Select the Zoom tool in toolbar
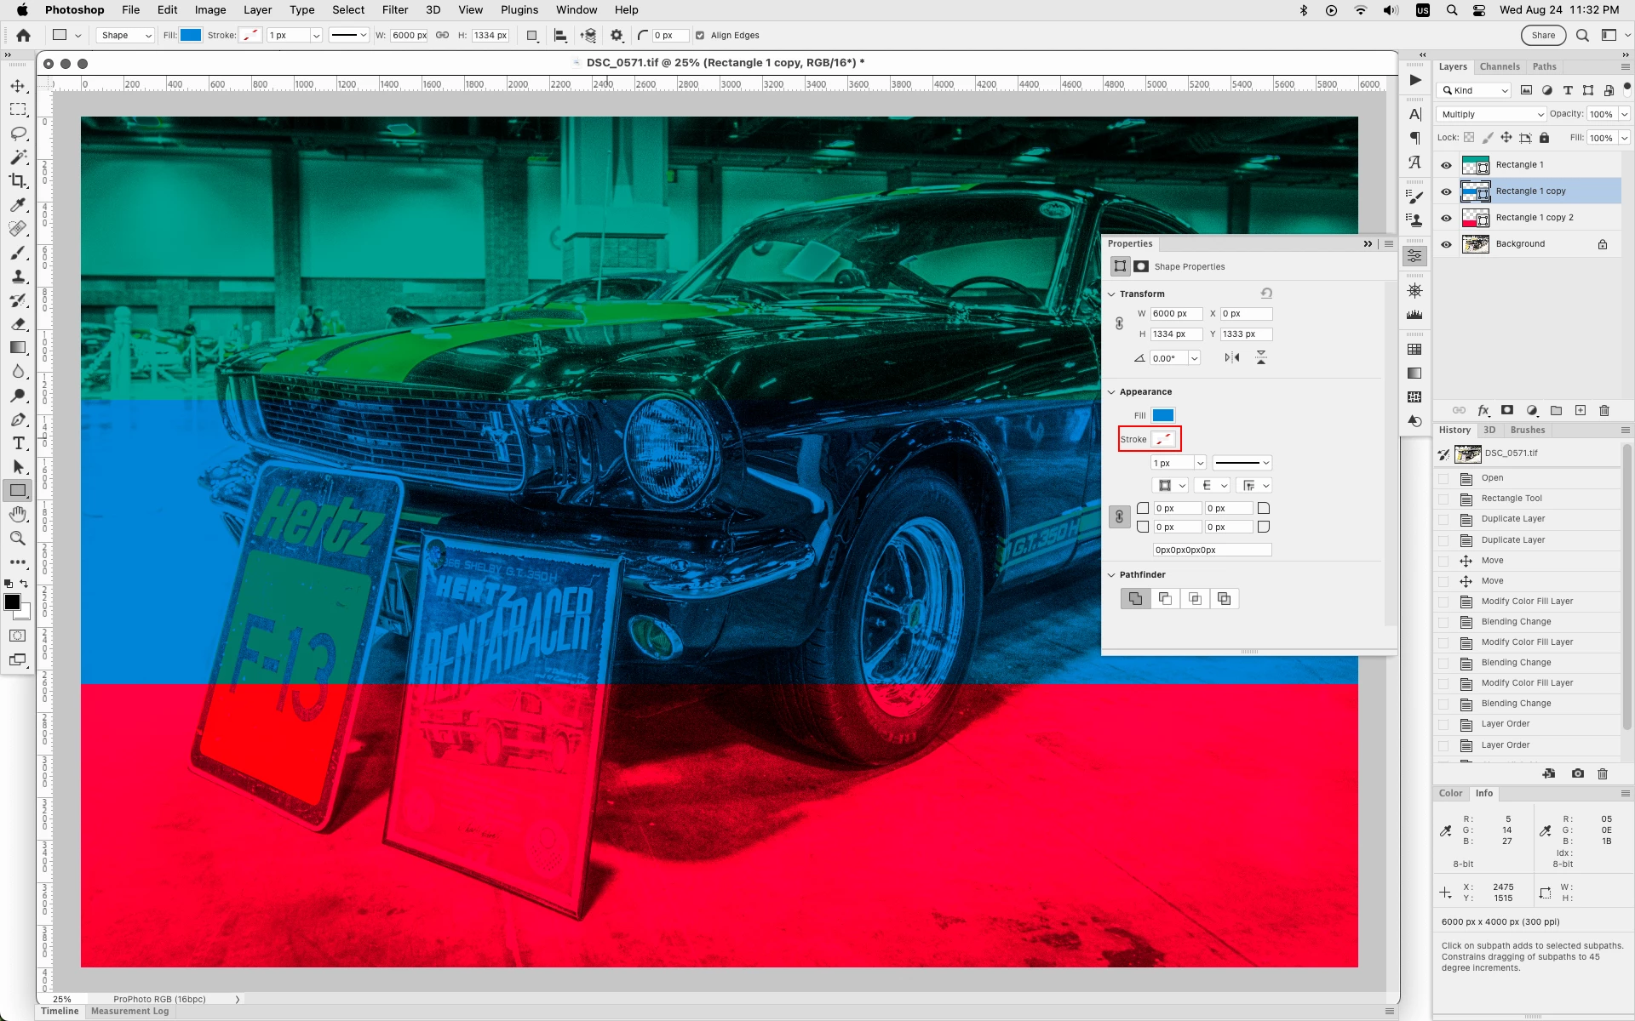The width and height of the screenshot is (1635, 1021). (18, 539)
